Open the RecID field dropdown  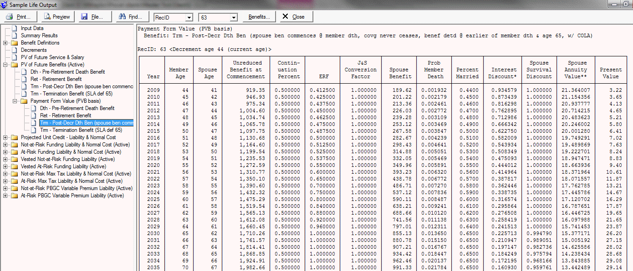(x=189, y=17)
